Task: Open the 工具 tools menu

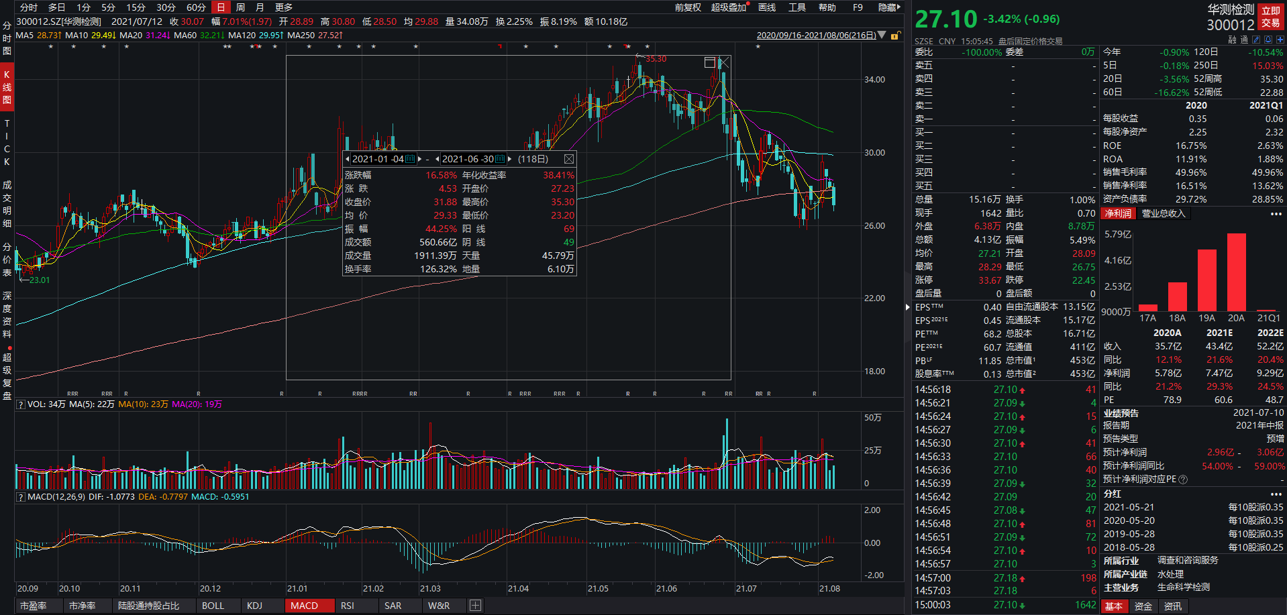Action: coord(797,7)
